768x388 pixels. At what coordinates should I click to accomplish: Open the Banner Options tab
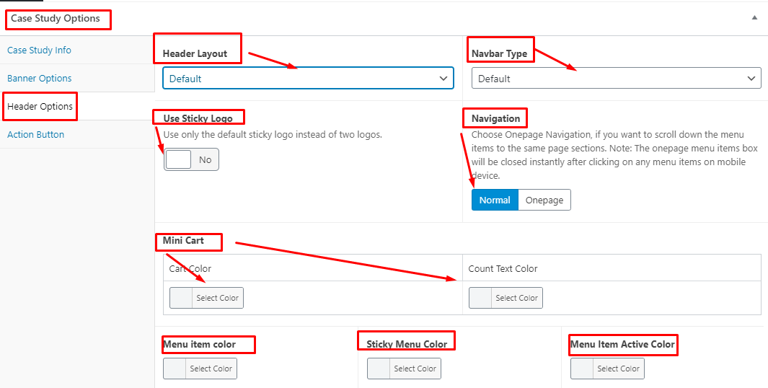click(40, 78)
